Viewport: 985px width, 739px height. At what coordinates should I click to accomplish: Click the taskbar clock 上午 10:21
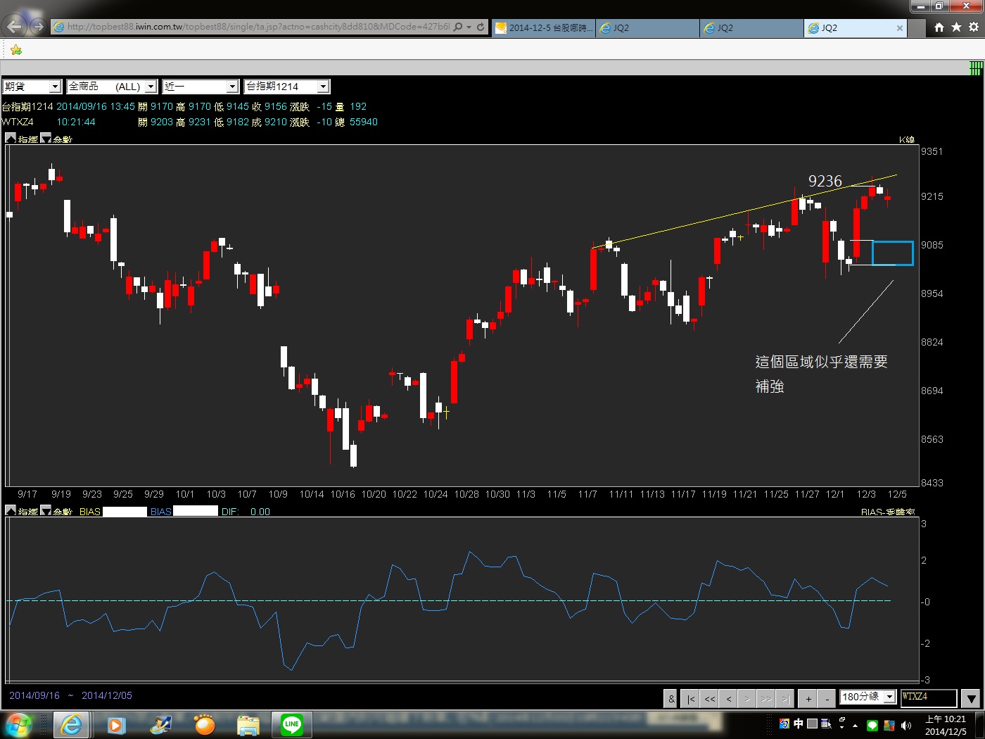pos(946,725)
